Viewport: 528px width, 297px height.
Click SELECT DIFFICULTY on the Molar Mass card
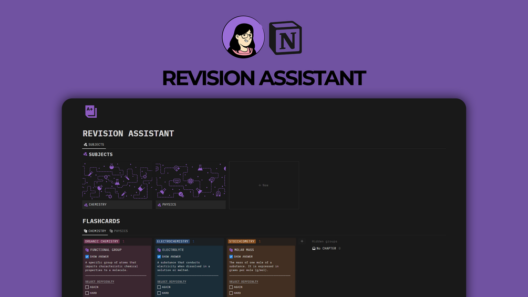pyautogui.click(x=244, y=282)
